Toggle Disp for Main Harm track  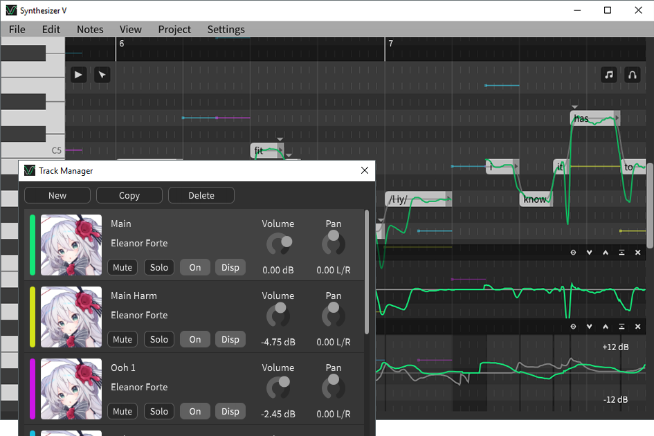pos(230,340)
